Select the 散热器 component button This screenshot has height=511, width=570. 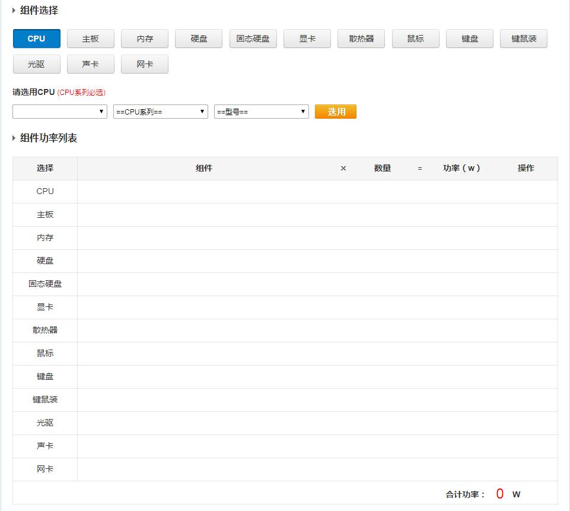(x=361, y=38)
